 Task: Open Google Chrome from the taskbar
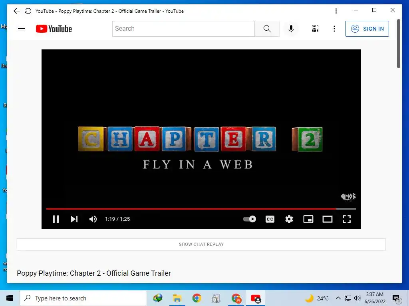point(197,298)
